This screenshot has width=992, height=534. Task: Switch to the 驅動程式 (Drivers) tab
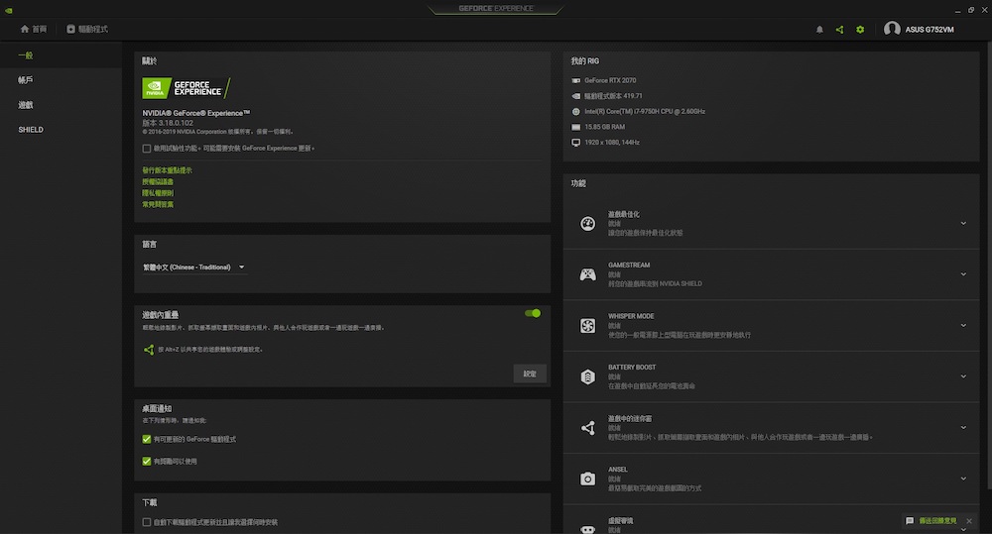87,30
